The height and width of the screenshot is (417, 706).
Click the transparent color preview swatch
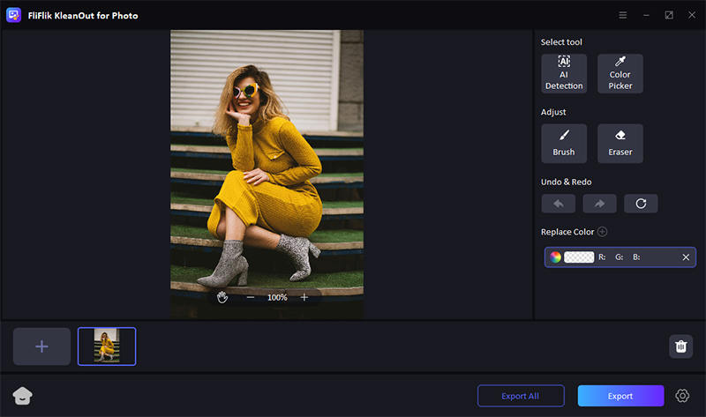pyautogui.click(x=579, y=257)
